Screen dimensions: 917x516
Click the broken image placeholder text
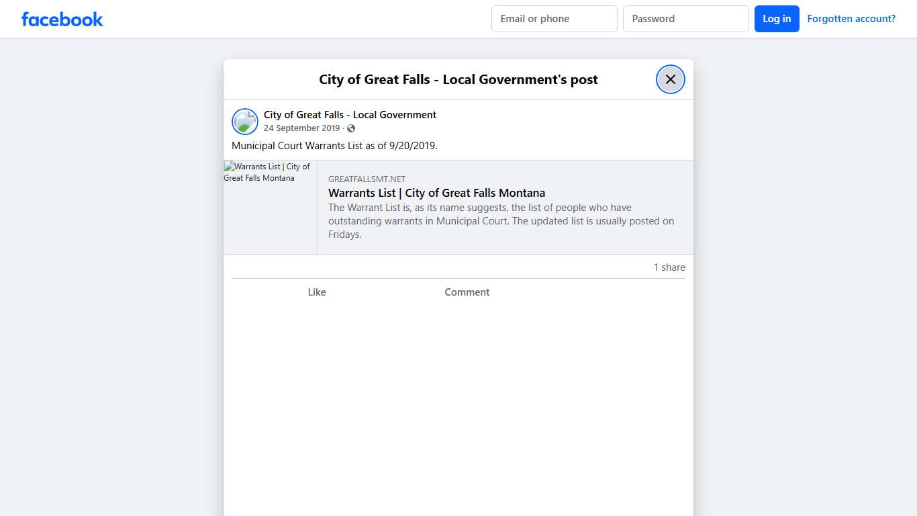pyautogui.click(x=267, y=172)
